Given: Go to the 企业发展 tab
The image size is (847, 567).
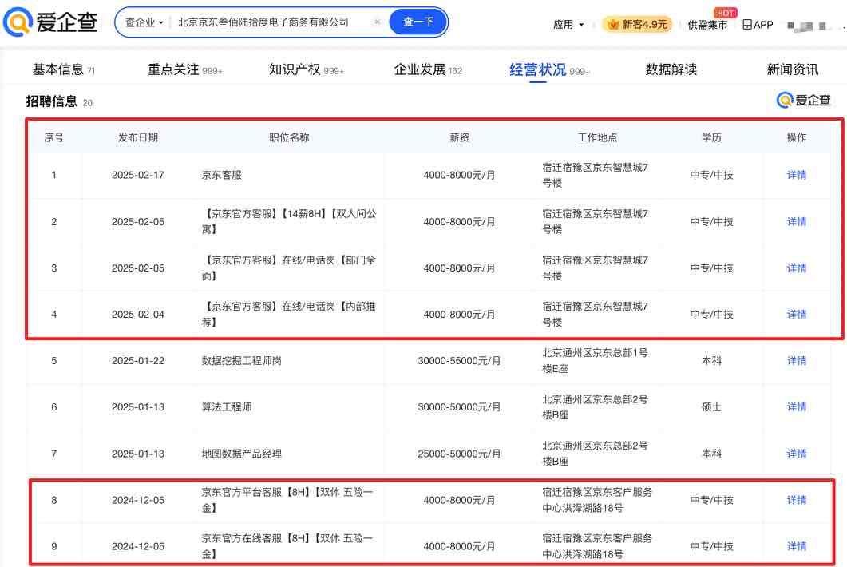Looking at the screenshot, I should pyautogui.click(x=420, y=69).
